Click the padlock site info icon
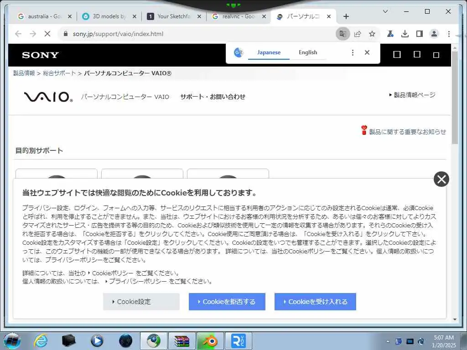The height and width of the screenshot is (350, 467). (x=66, y=34)
